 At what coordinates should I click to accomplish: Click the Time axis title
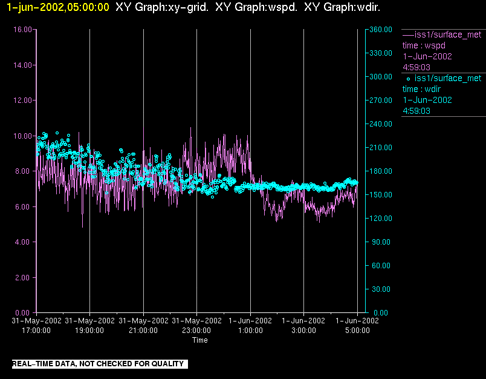[x=200, y=340]
